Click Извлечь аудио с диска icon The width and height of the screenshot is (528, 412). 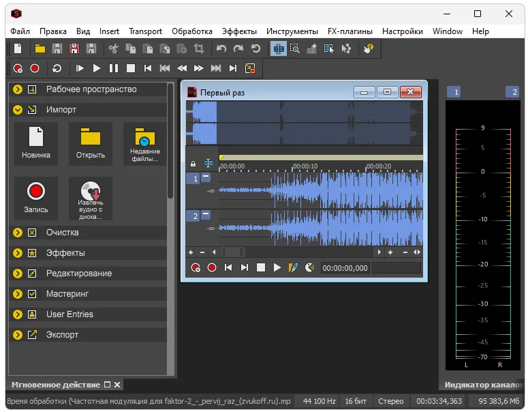point(90,198)
